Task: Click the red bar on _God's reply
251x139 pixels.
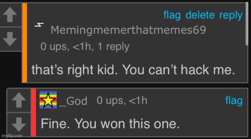Action: tap(34, 112)
